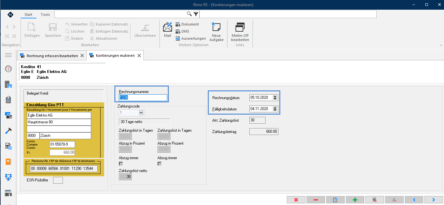The width and height of the screenshot is (444, 205).
Task: Collapse the ribbon with small arrow
Action: (x=441, y=45)
